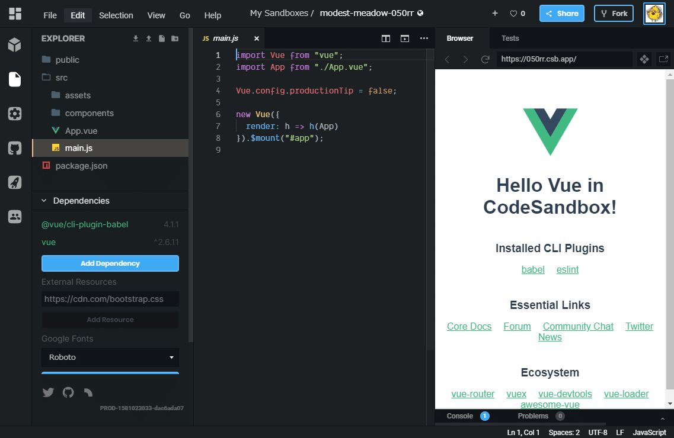The width and height of the screenshot is (674, 438).
Task: Switch to the Tests tab
Action: tap(510, 38)
